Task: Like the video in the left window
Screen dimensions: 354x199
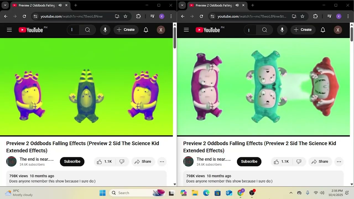Action: tap(105, 162)
